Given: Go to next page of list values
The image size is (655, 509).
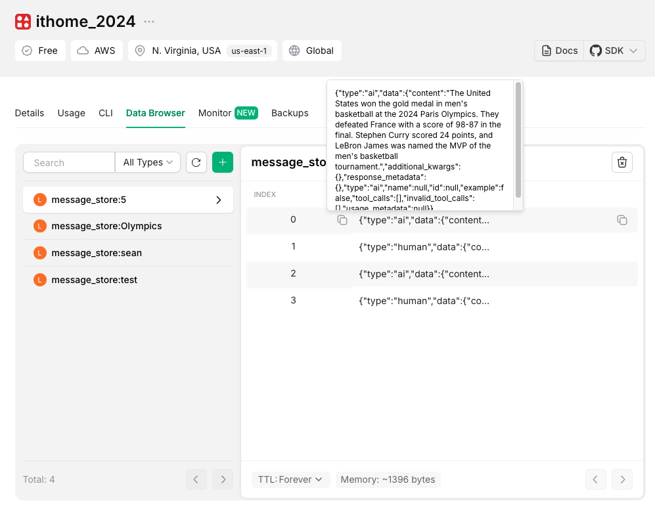Looking at the screenshot, I should (622, 479).
